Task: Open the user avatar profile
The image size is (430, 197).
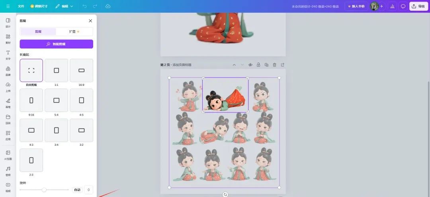Action: pos(374,6)
